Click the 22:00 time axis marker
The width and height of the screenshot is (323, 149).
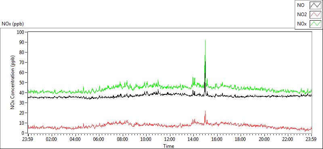tap(288, 139)
